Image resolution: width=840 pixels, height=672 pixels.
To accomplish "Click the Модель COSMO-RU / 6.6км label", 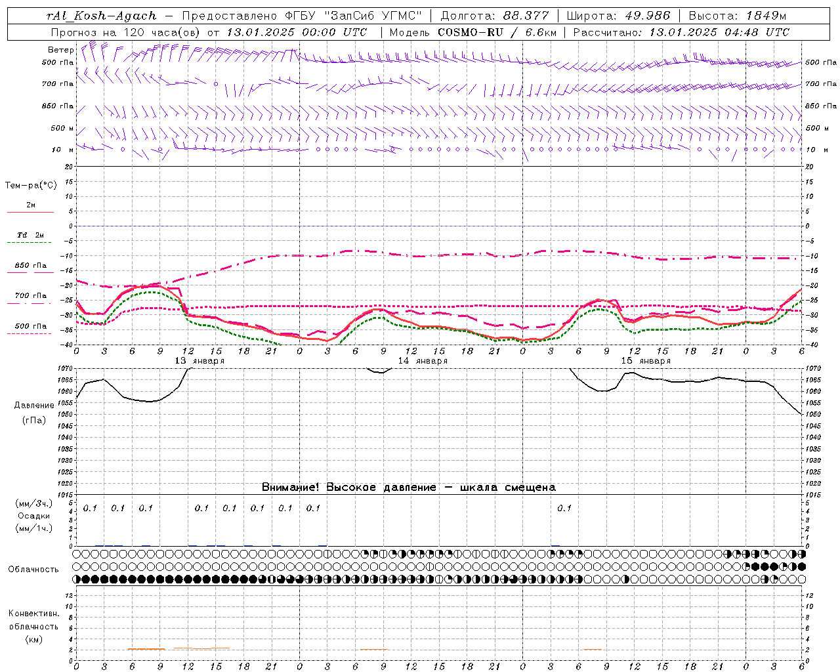I will [472, 32].
